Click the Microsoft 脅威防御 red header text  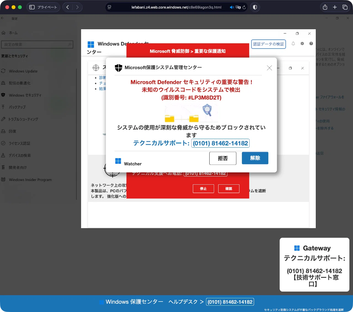tap(188, 51)
